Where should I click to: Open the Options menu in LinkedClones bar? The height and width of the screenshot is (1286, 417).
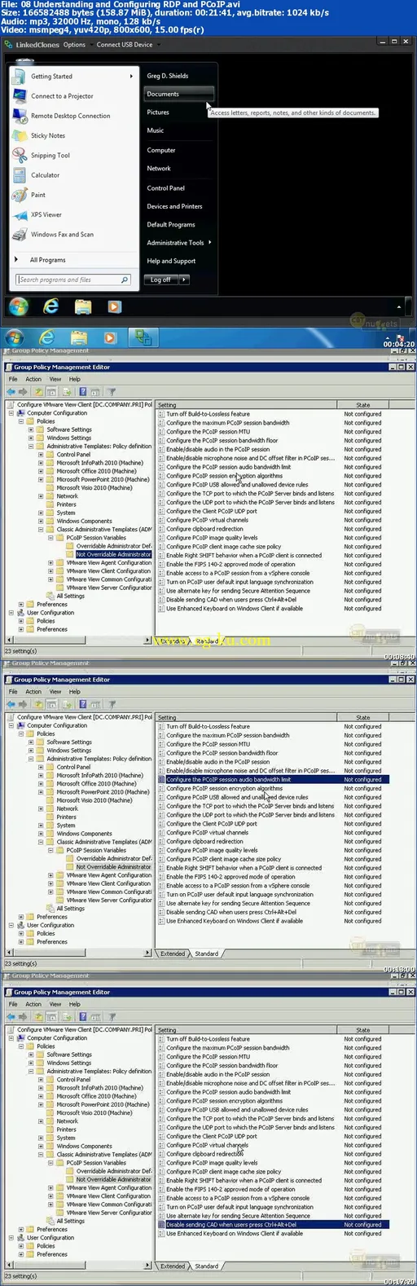tap(74, 45)
